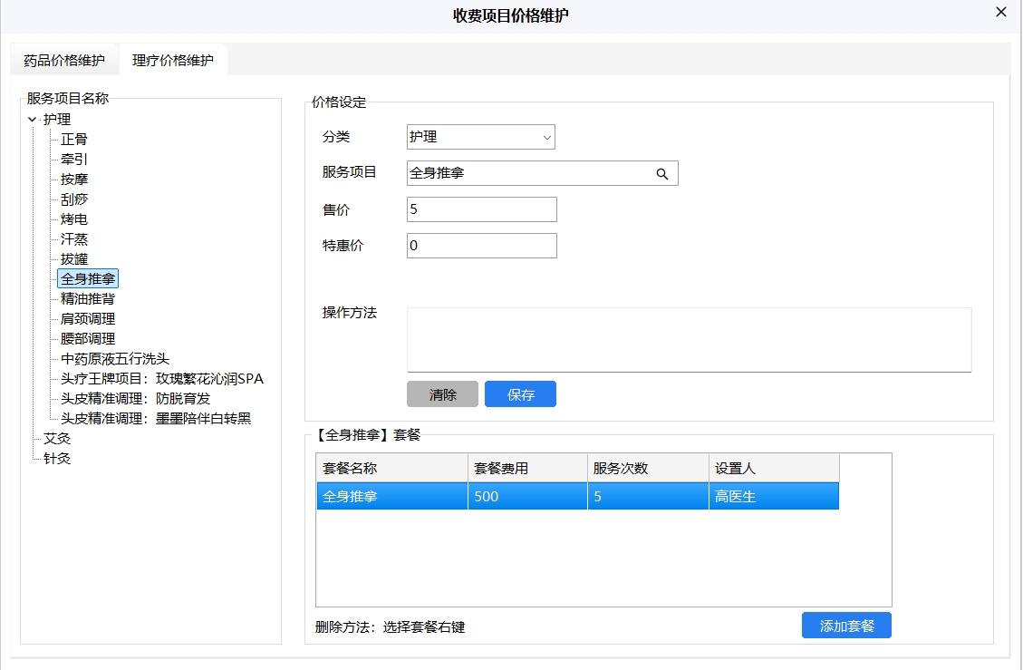Click the 售价 input field
Image resolution: width=1023 pixels, height=670 pixels.
pyautogui.click(x=481, y=209)
